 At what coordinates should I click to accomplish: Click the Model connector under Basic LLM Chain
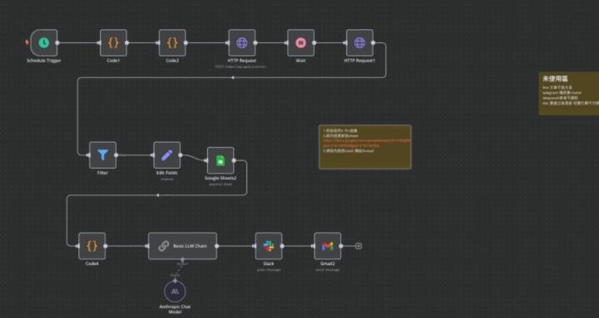coord(182,260)
